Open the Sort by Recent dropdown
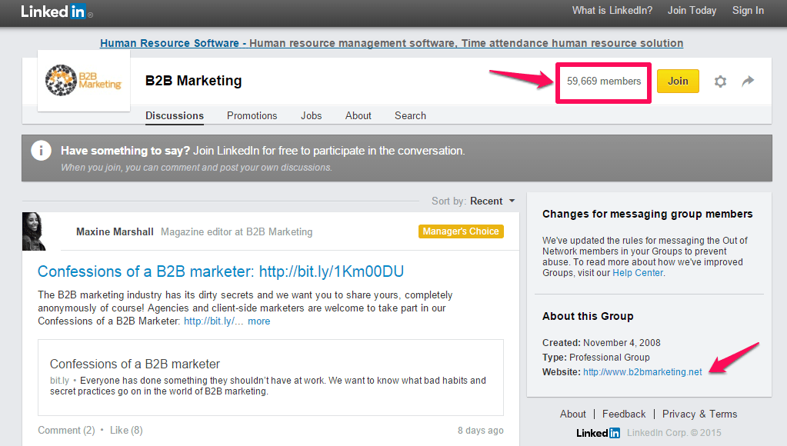The height and width of the screenshot is (446, 787). pyautogui.click(x=492, y=201)
